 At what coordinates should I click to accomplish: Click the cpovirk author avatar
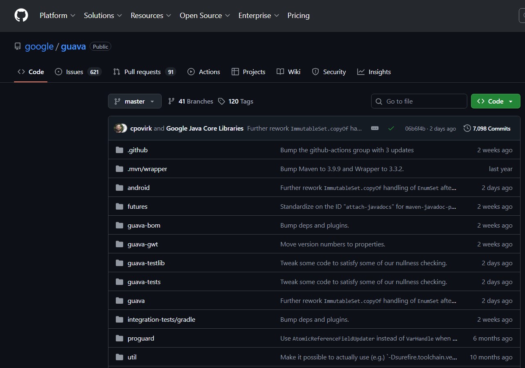click(119, 128)
